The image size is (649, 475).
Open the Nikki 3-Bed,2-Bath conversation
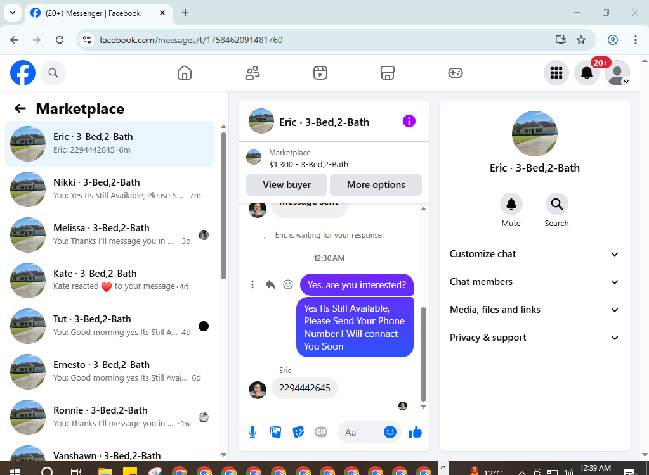(110, 189)
